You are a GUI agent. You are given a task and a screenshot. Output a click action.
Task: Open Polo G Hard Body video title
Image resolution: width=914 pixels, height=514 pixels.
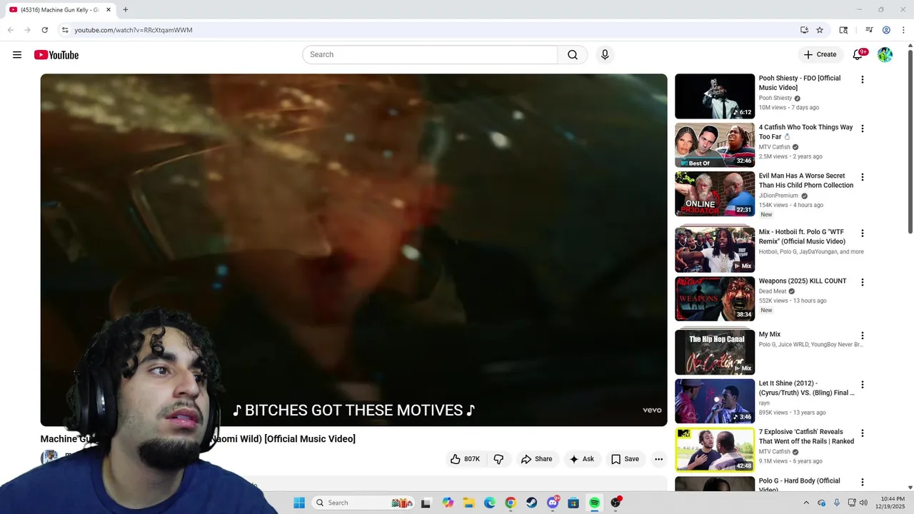799,485
